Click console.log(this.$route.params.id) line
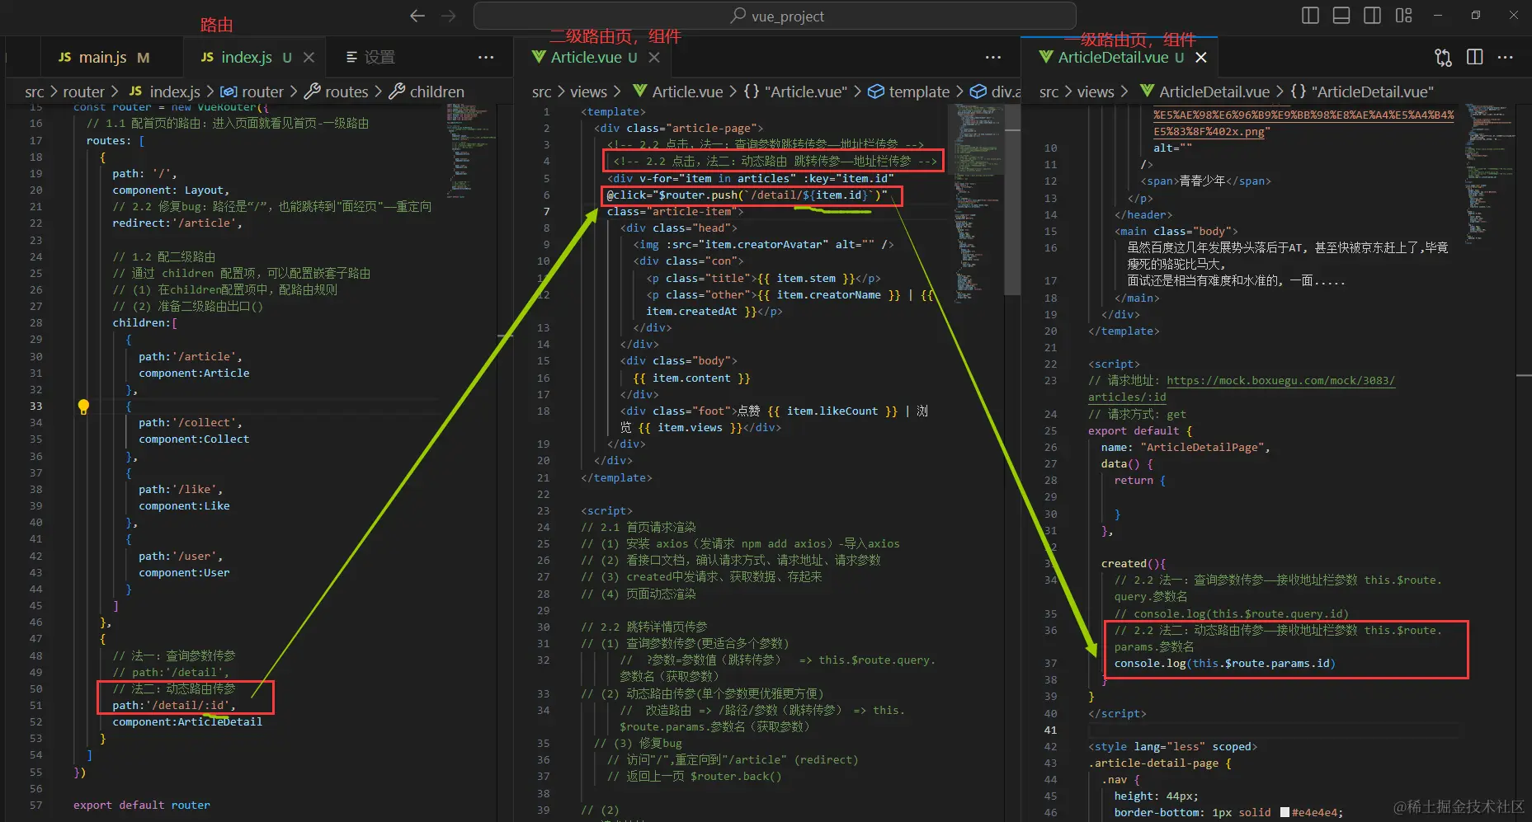Screen dimensions: 1532x822 coord(1224,663)
